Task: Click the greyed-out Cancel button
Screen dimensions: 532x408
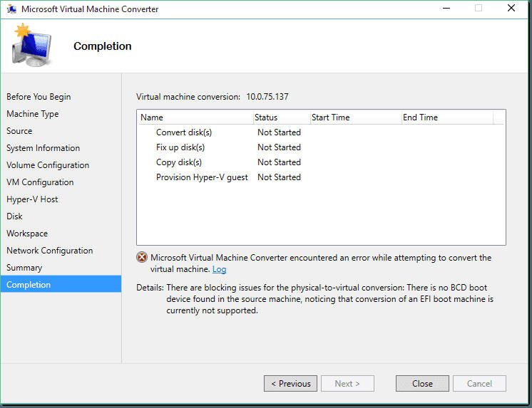Action: [479, 383]
